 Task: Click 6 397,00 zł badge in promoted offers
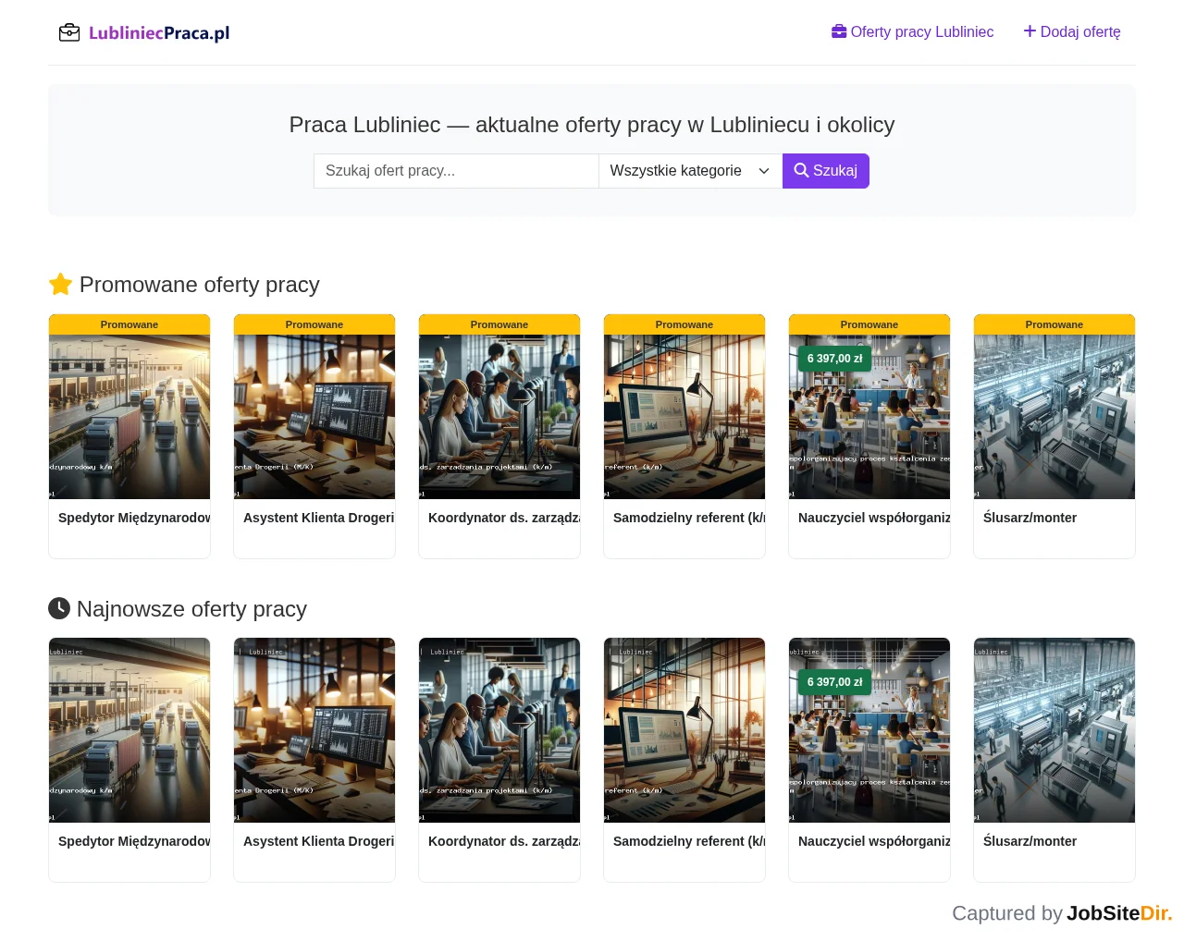tap(834, 359)
